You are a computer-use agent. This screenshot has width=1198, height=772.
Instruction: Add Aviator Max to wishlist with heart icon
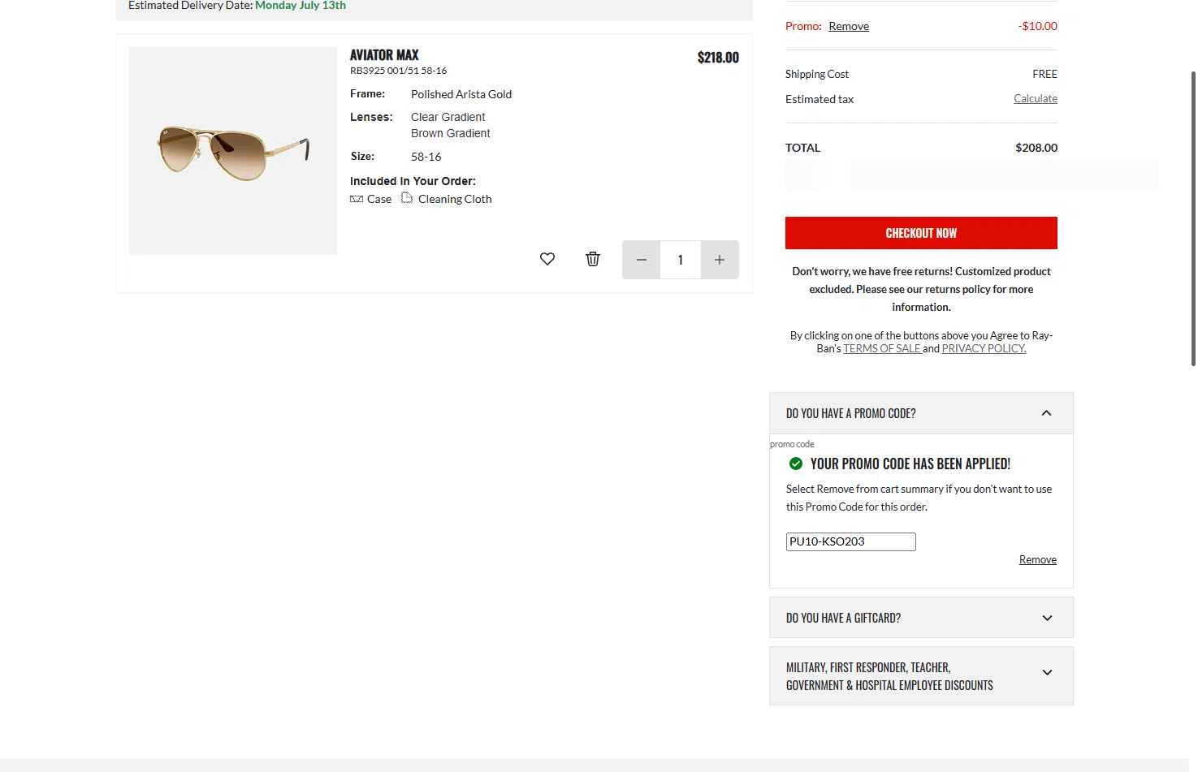point(547,259)
